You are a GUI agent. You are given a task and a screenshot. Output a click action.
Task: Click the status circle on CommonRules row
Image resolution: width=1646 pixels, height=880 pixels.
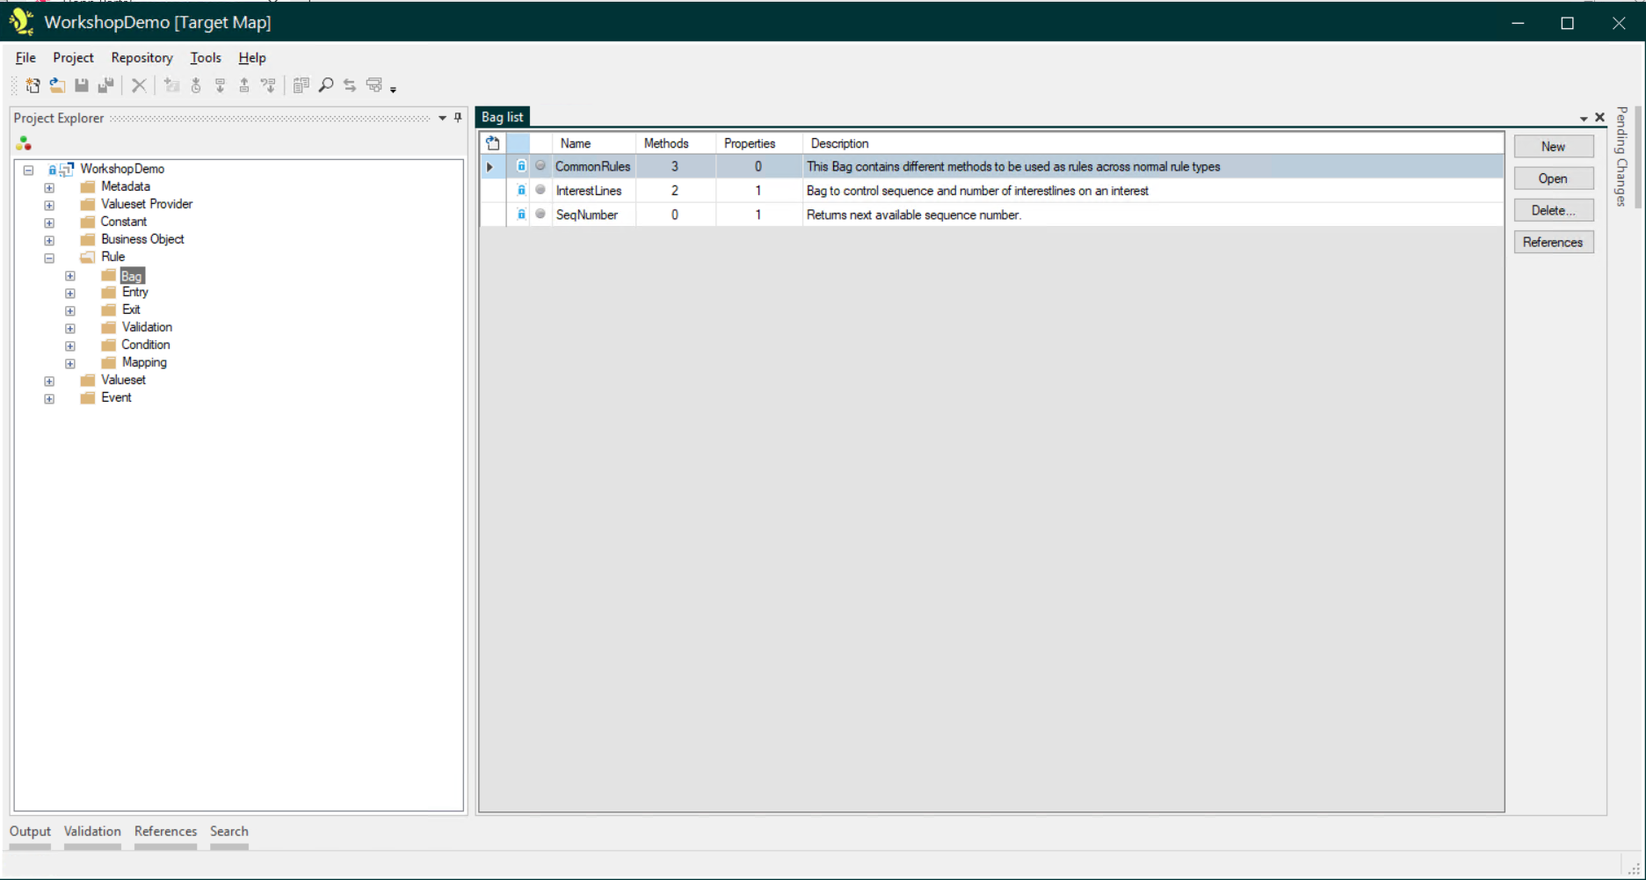pos(540,166)
